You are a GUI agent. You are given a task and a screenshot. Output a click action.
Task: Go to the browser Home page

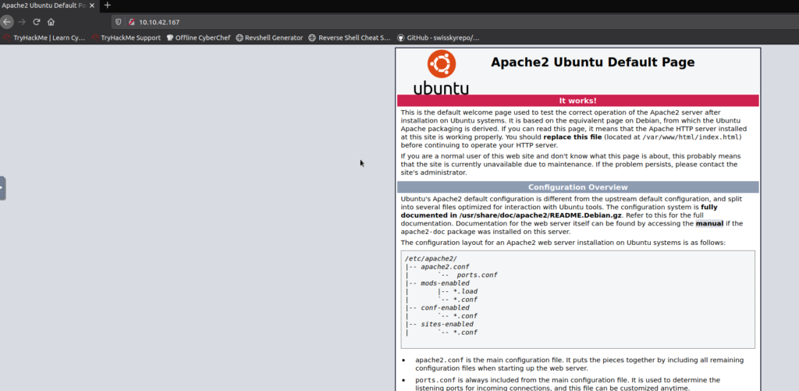click(51, 22)
